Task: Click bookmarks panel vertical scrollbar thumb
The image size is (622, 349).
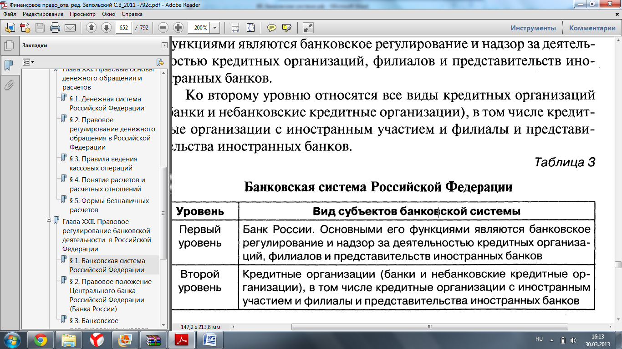Action: [164, 213]
